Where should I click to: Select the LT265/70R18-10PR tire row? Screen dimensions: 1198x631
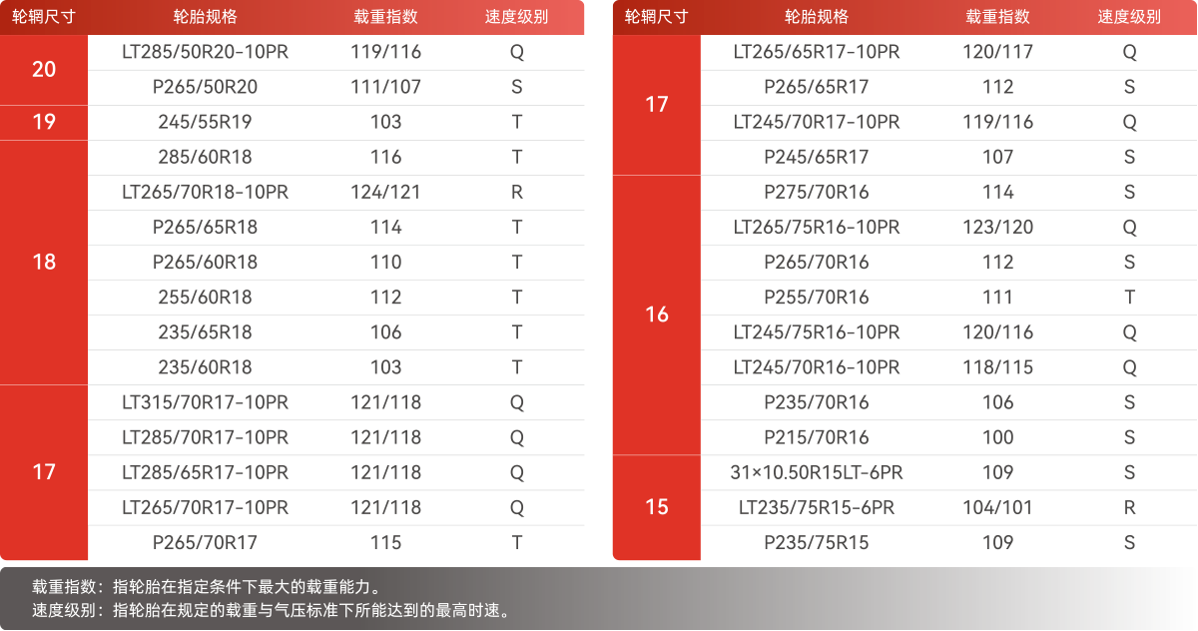205,192
